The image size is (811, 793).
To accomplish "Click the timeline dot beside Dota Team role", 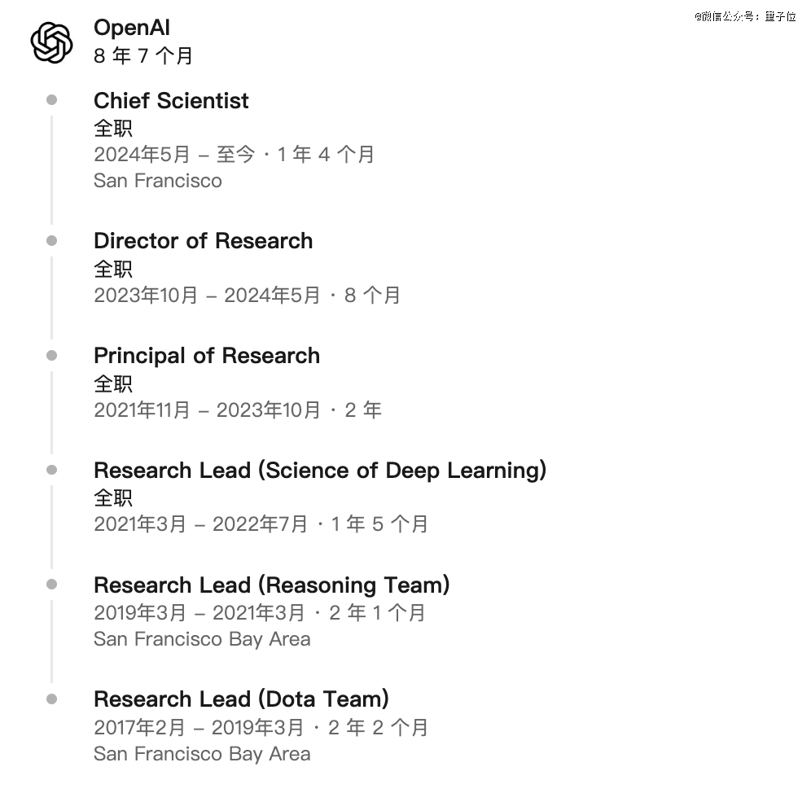I will (x=52, y=699).
